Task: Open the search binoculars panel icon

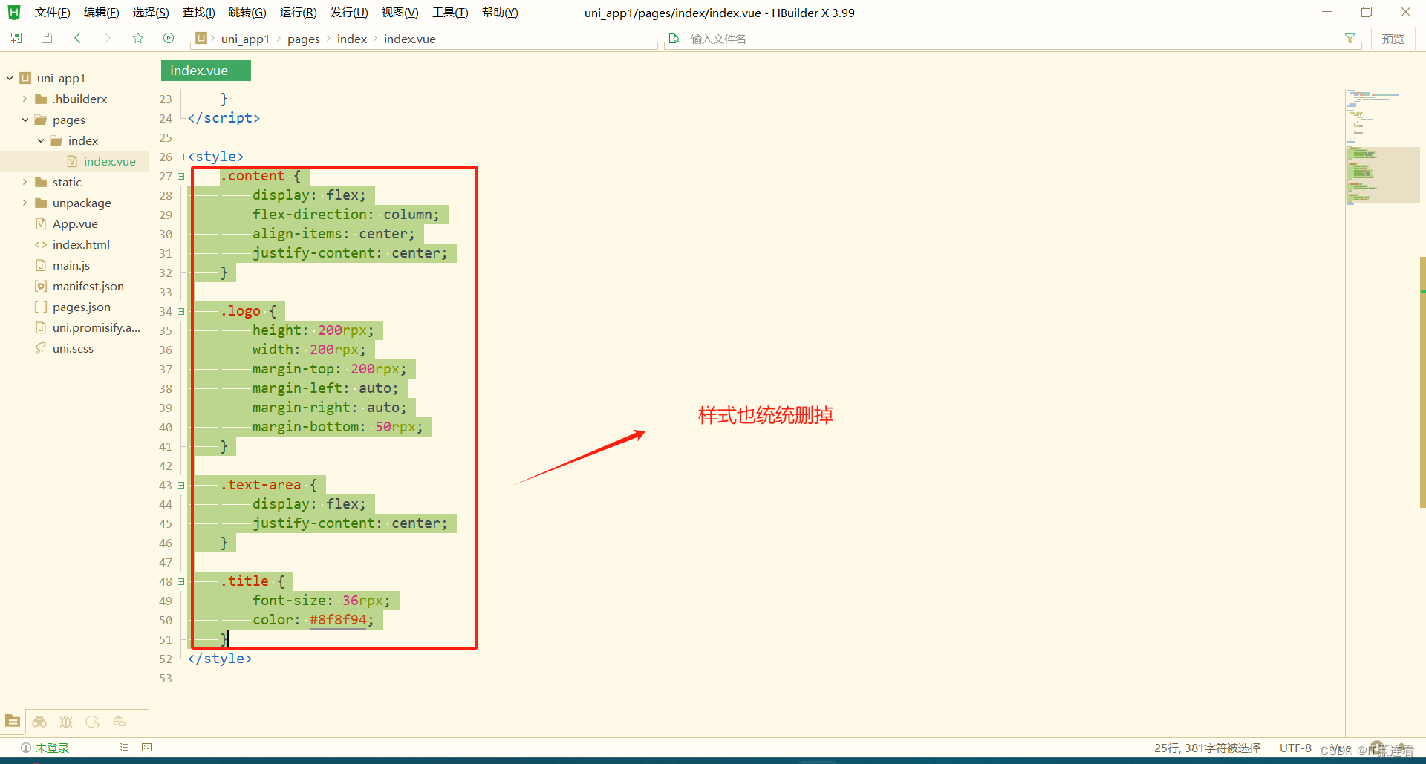Action: tap(39, 722)
